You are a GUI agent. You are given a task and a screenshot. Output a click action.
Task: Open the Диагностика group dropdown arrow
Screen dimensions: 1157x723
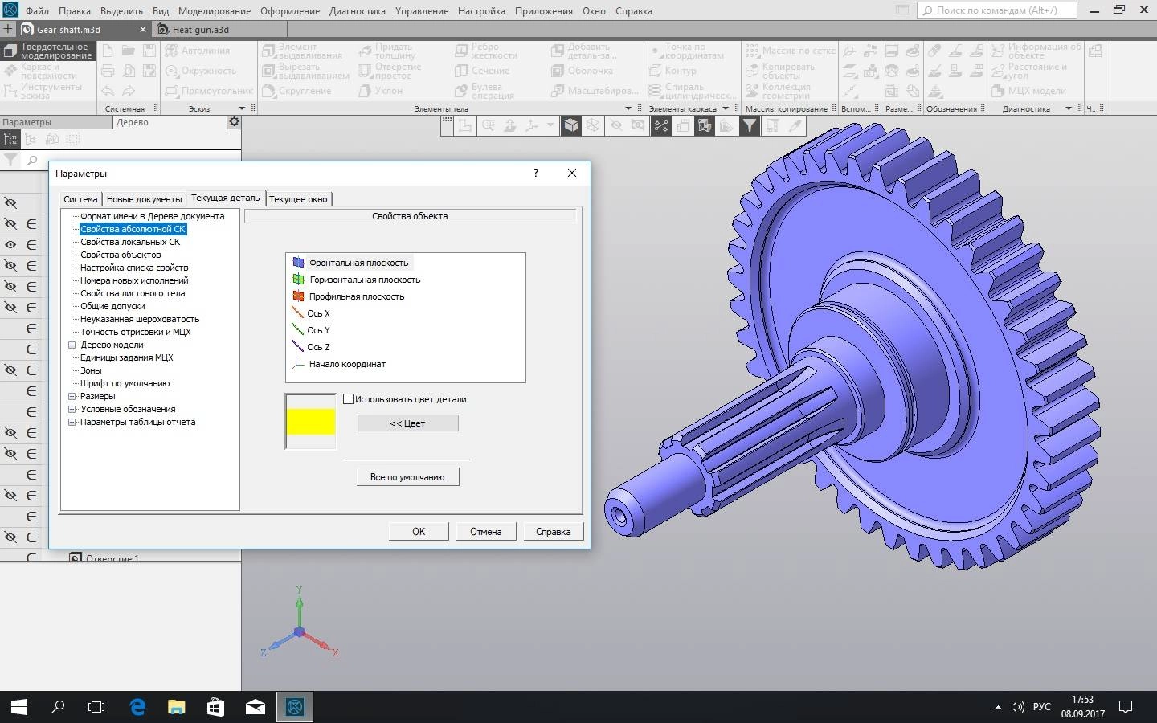tap(1069, 108)
